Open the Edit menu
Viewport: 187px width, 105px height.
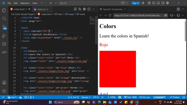click(x=15, y=3)
